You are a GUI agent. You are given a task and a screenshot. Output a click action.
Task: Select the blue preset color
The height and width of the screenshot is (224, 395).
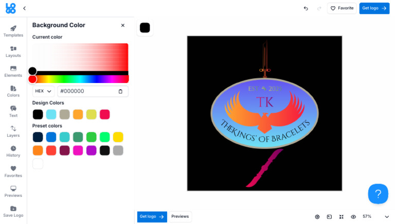[x=51, y=137]
